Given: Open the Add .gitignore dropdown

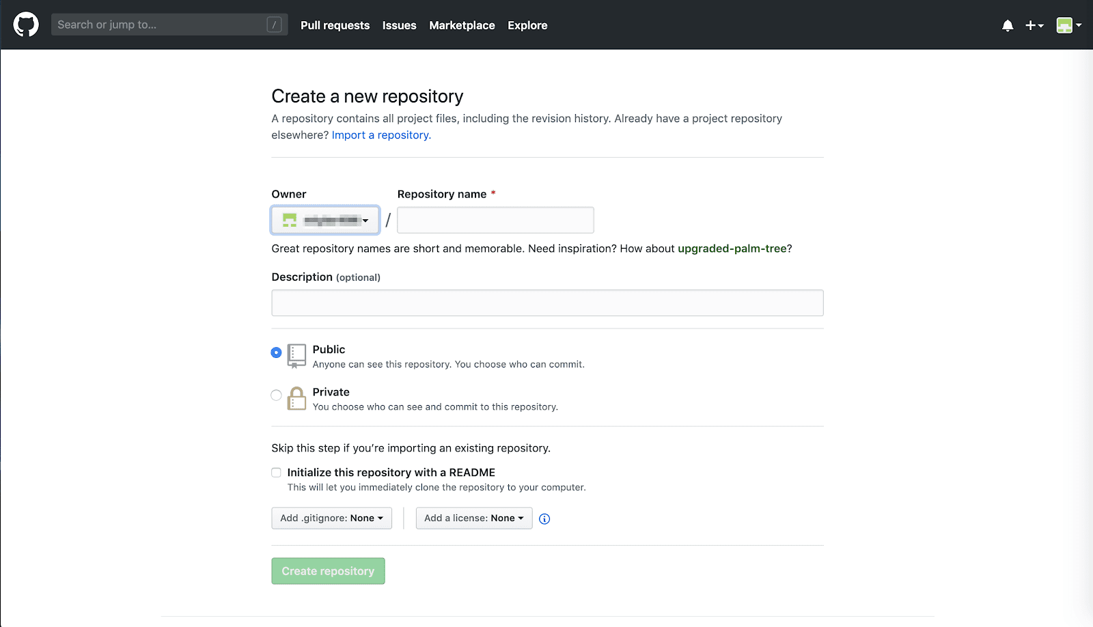Looking at the screenshot, I should point(331,518).
